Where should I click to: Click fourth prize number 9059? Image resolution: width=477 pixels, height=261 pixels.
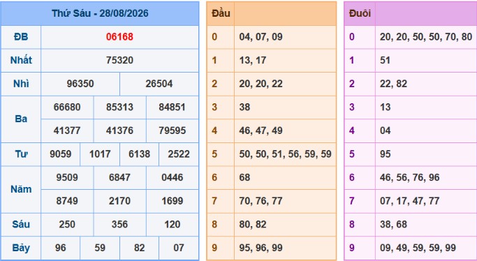click(61, 154)
